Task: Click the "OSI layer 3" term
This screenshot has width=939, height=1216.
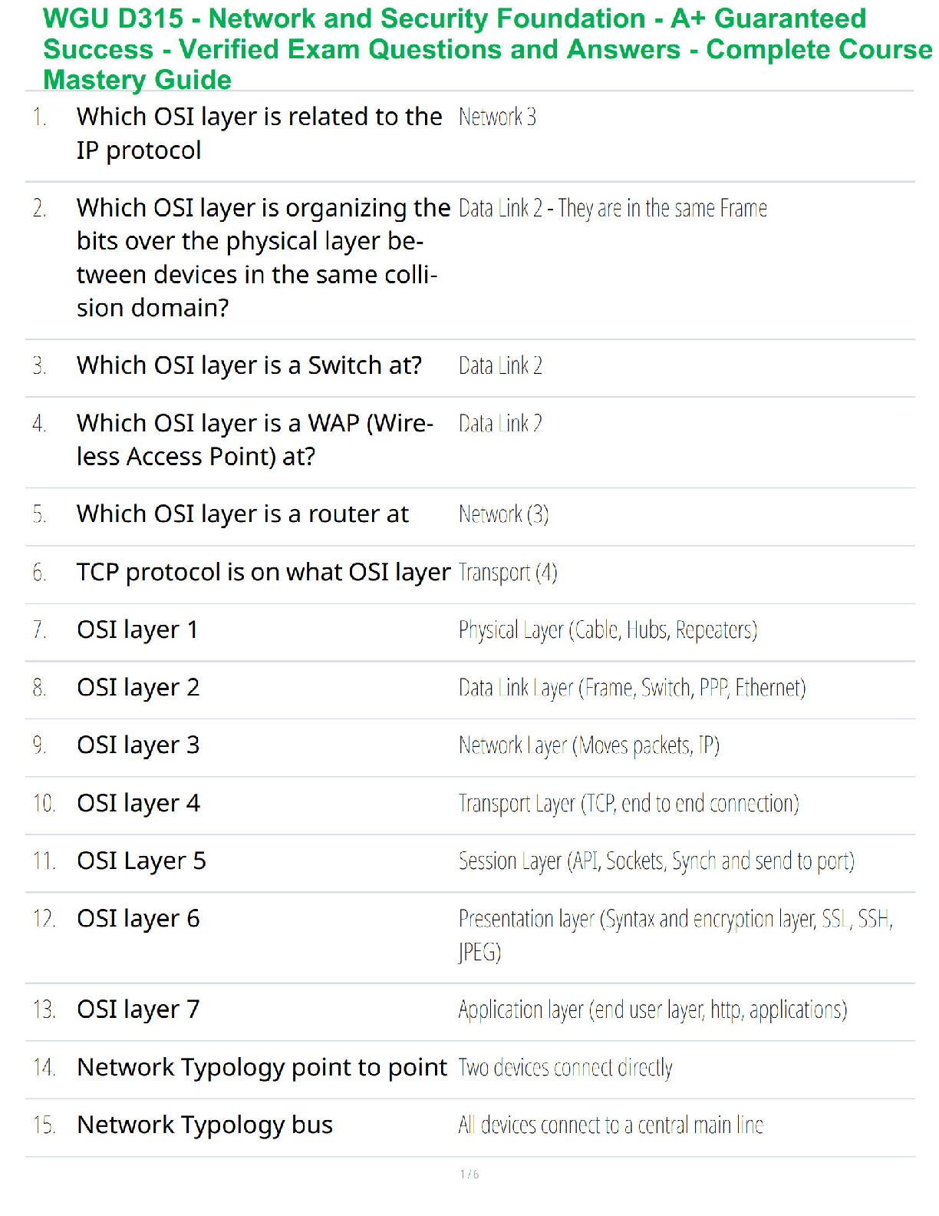Action: coord(138,745)
